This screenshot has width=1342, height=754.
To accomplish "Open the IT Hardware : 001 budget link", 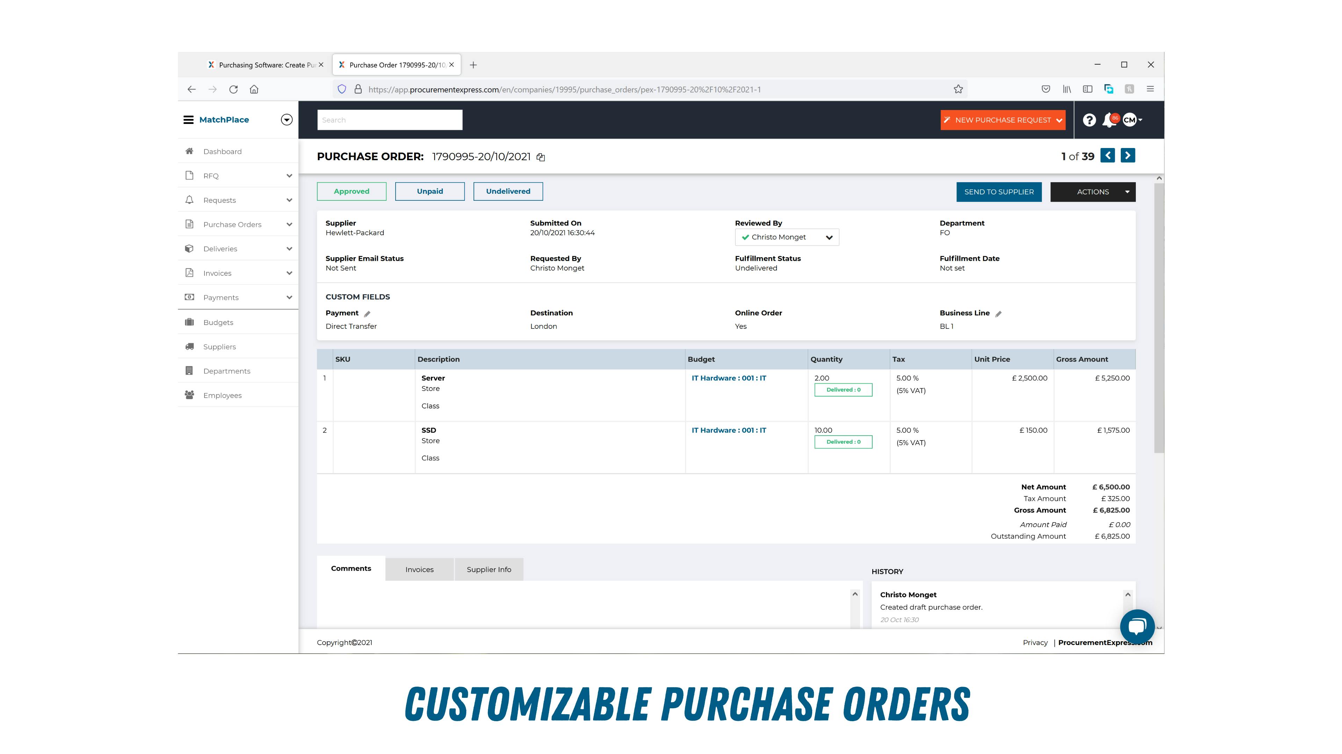I will [x=728, y=378].
